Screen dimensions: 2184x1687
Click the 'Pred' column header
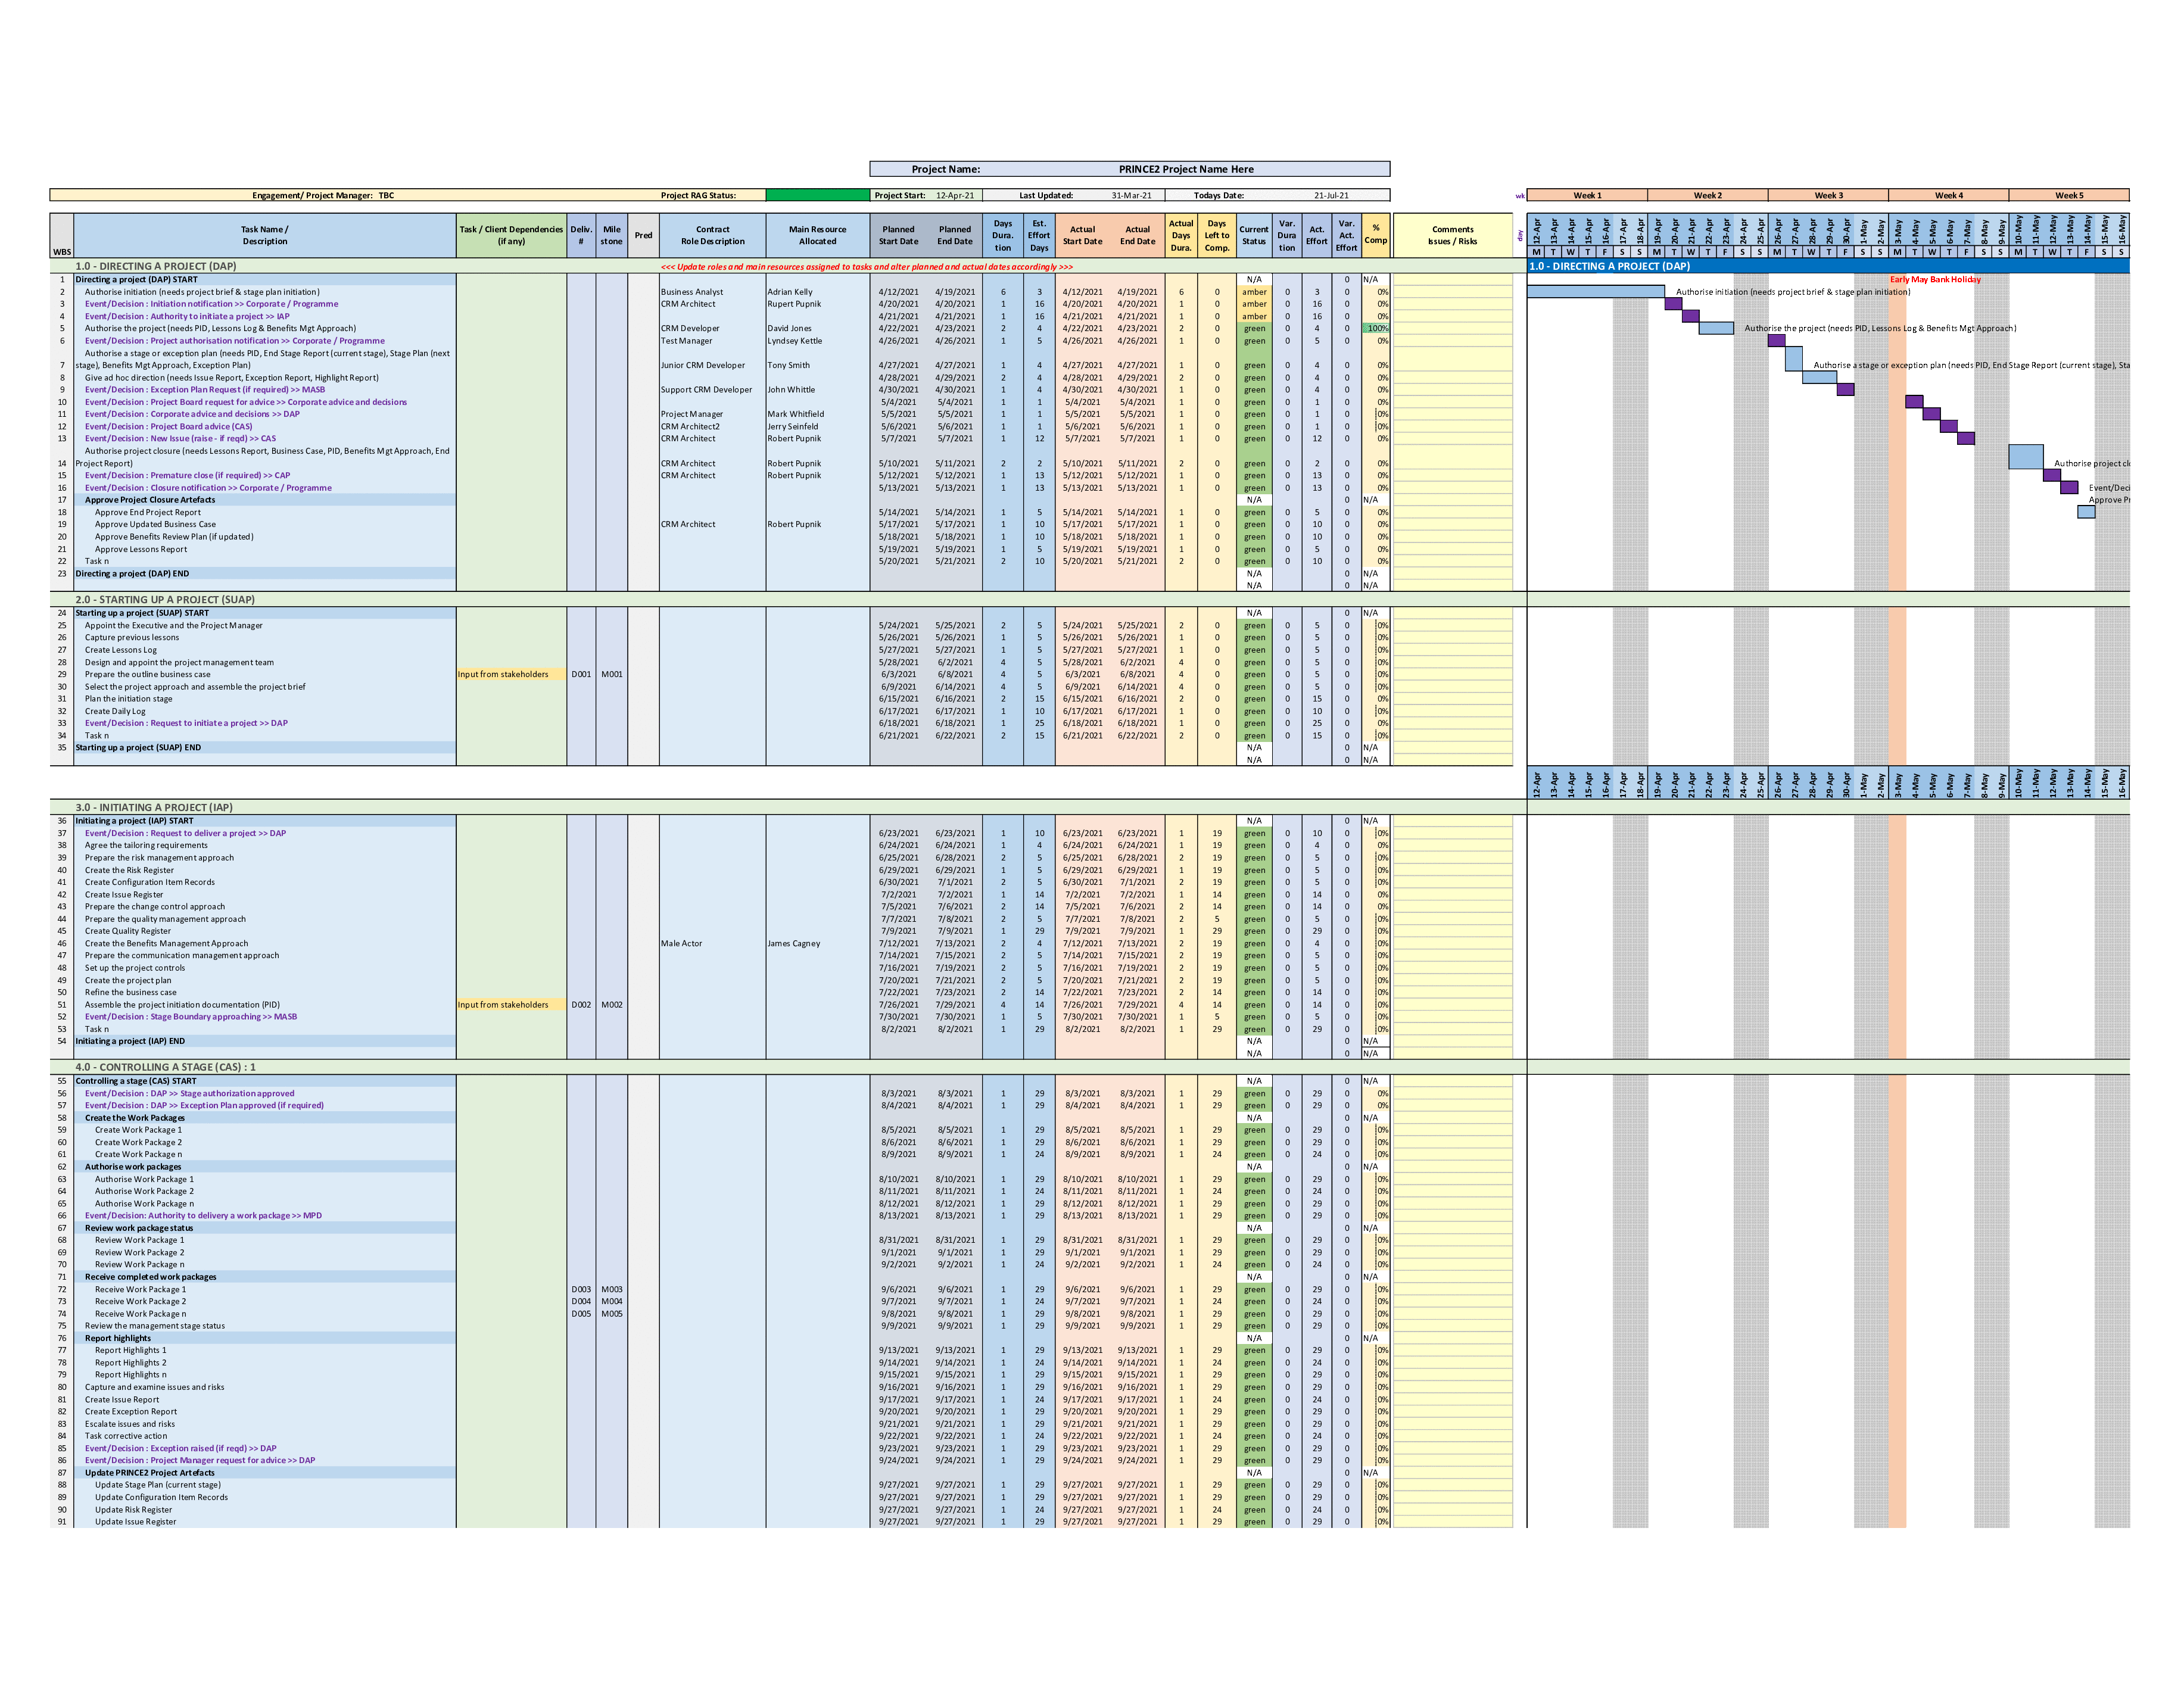643,235
